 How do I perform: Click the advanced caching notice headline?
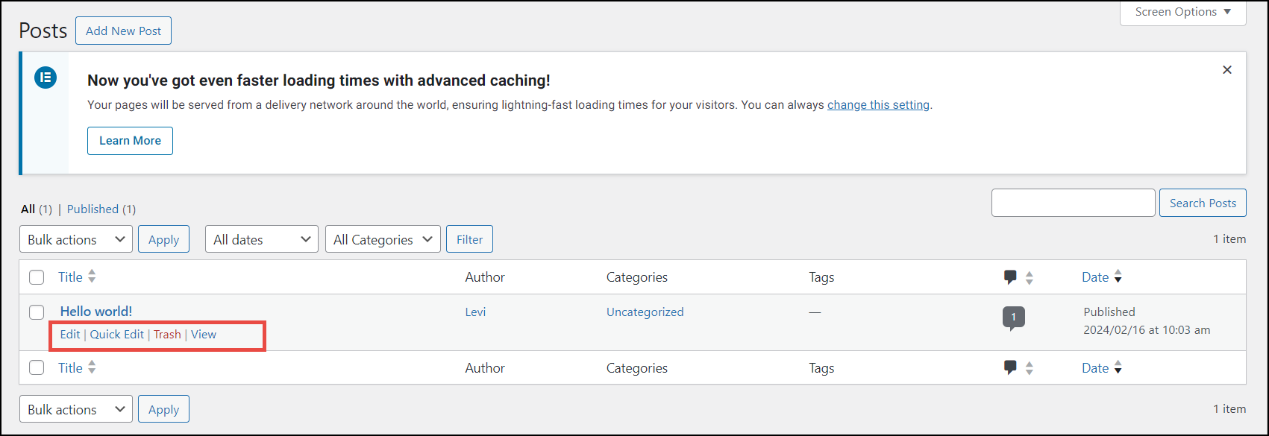click(319, 80)
